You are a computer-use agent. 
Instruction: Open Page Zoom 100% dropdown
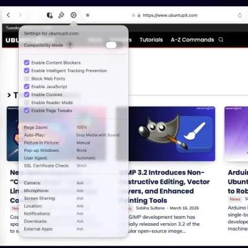(82, 128)
